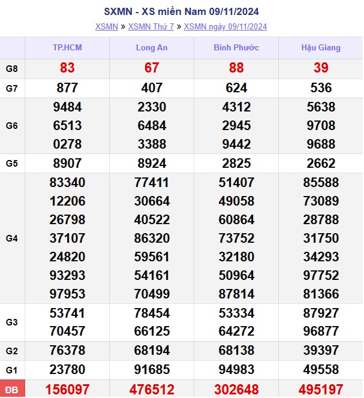Click the Bình Phước column header

(236, 48)
